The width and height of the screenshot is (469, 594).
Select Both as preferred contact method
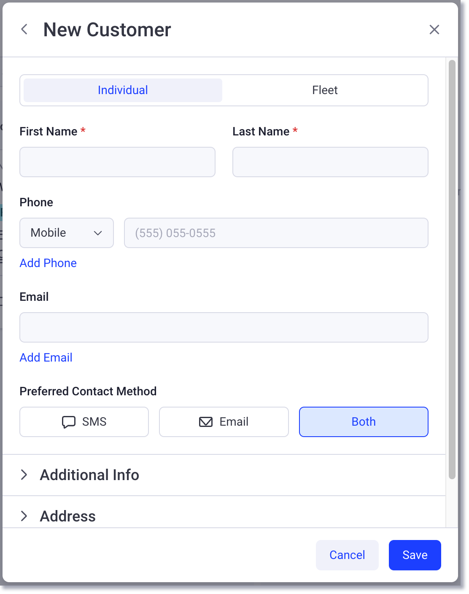363,421
